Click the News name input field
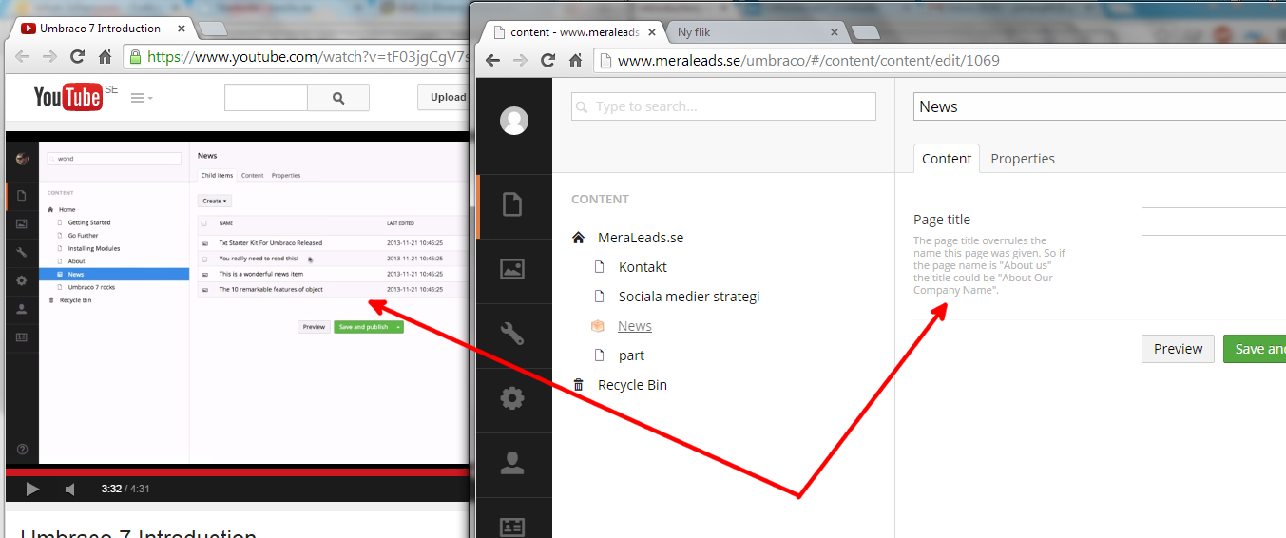This screenshot has width=1286, height=538. pyautogui.click(x=1100, y=106)
